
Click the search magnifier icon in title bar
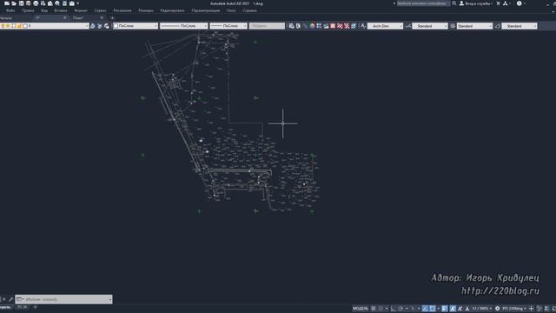coord(454,3)
